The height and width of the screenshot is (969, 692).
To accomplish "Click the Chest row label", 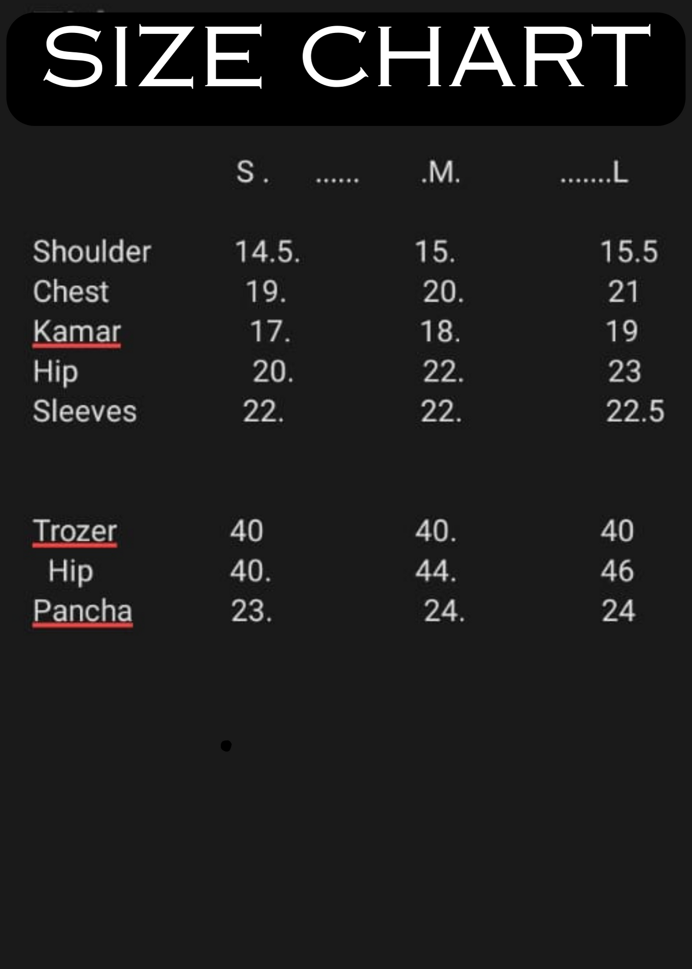I will 71,292.
